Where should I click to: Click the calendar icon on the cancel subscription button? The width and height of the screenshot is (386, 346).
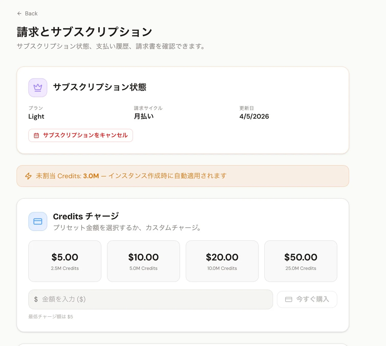pyautogui.click(x=37, y=135)
